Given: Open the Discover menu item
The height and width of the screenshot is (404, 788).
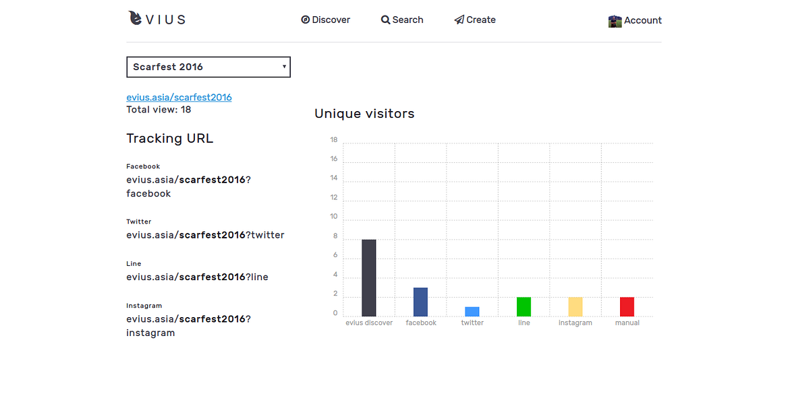Looking at the screenshot, I should point(326,20).
